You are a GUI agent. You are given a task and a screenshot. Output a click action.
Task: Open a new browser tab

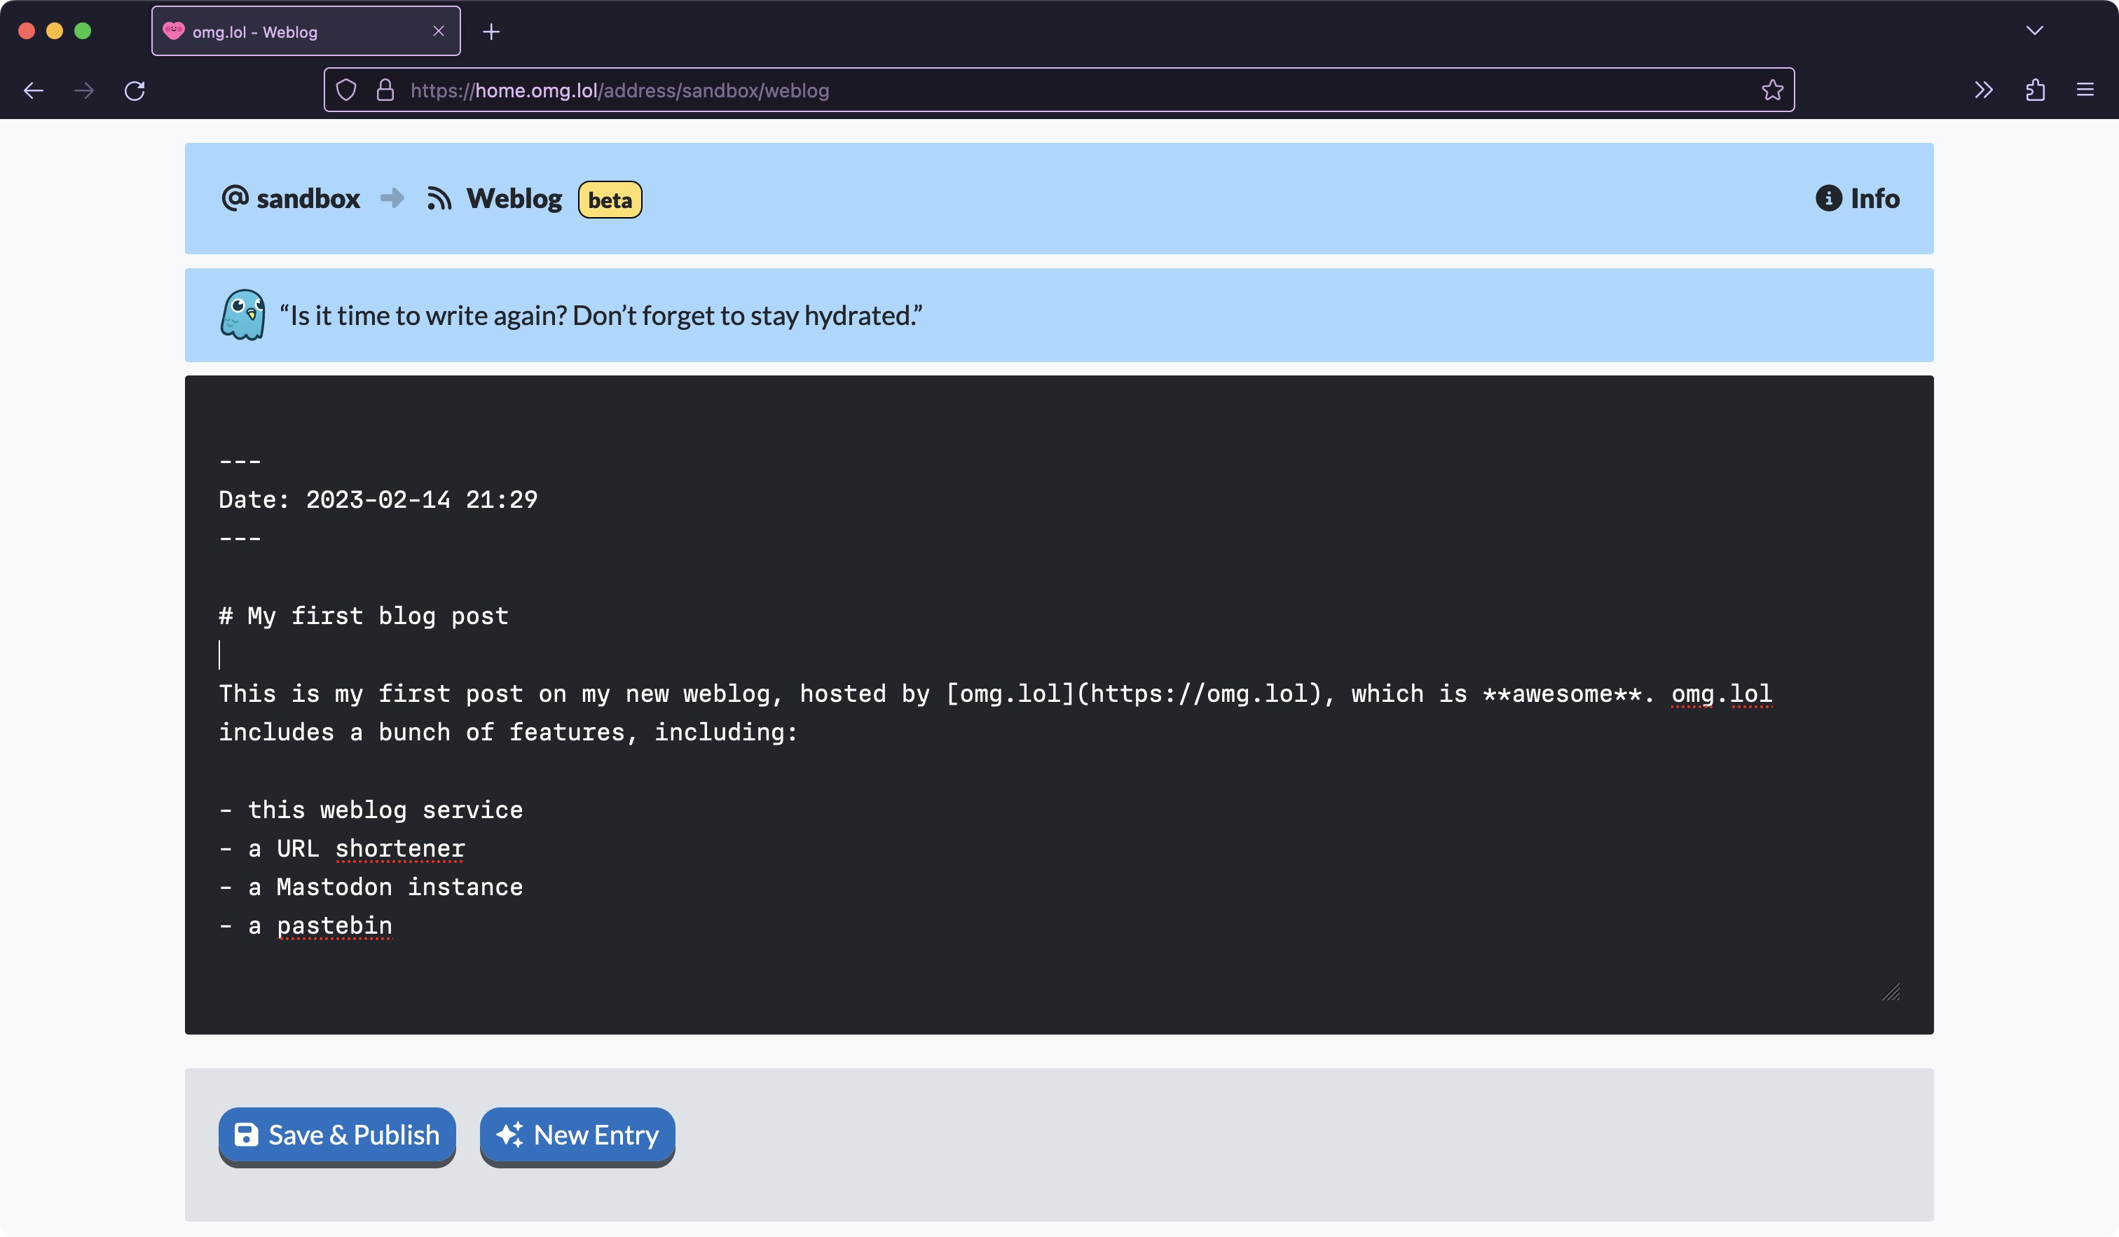coord(492,32)
